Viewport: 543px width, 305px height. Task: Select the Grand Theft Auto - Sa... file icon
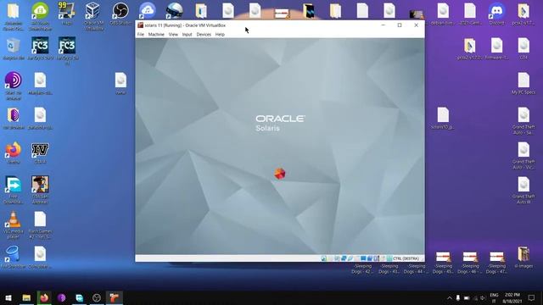pos(523,120)
